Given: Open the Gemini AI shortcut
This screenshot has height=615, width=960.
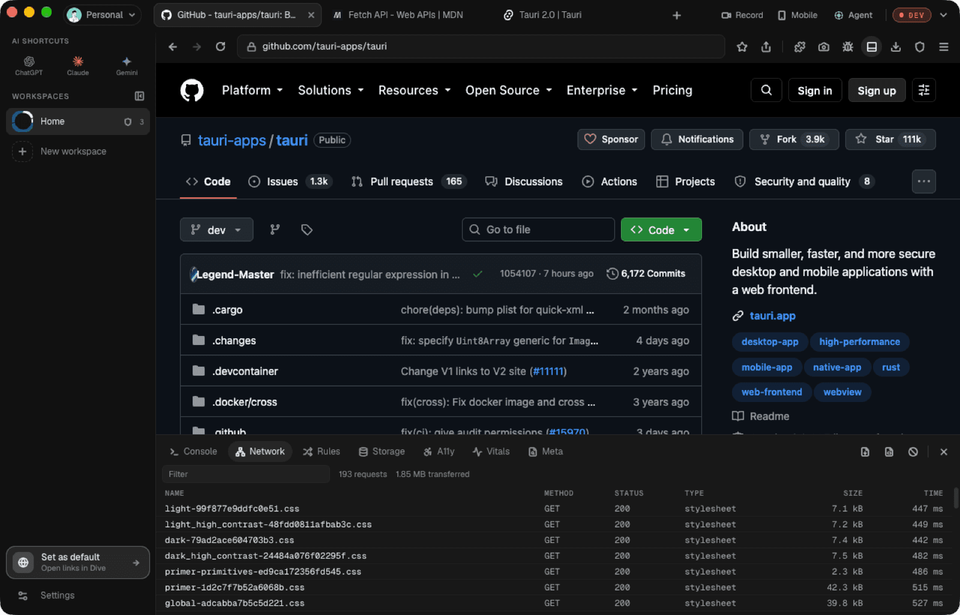Looking at the screenshot, I should click(x=127, y=65).
